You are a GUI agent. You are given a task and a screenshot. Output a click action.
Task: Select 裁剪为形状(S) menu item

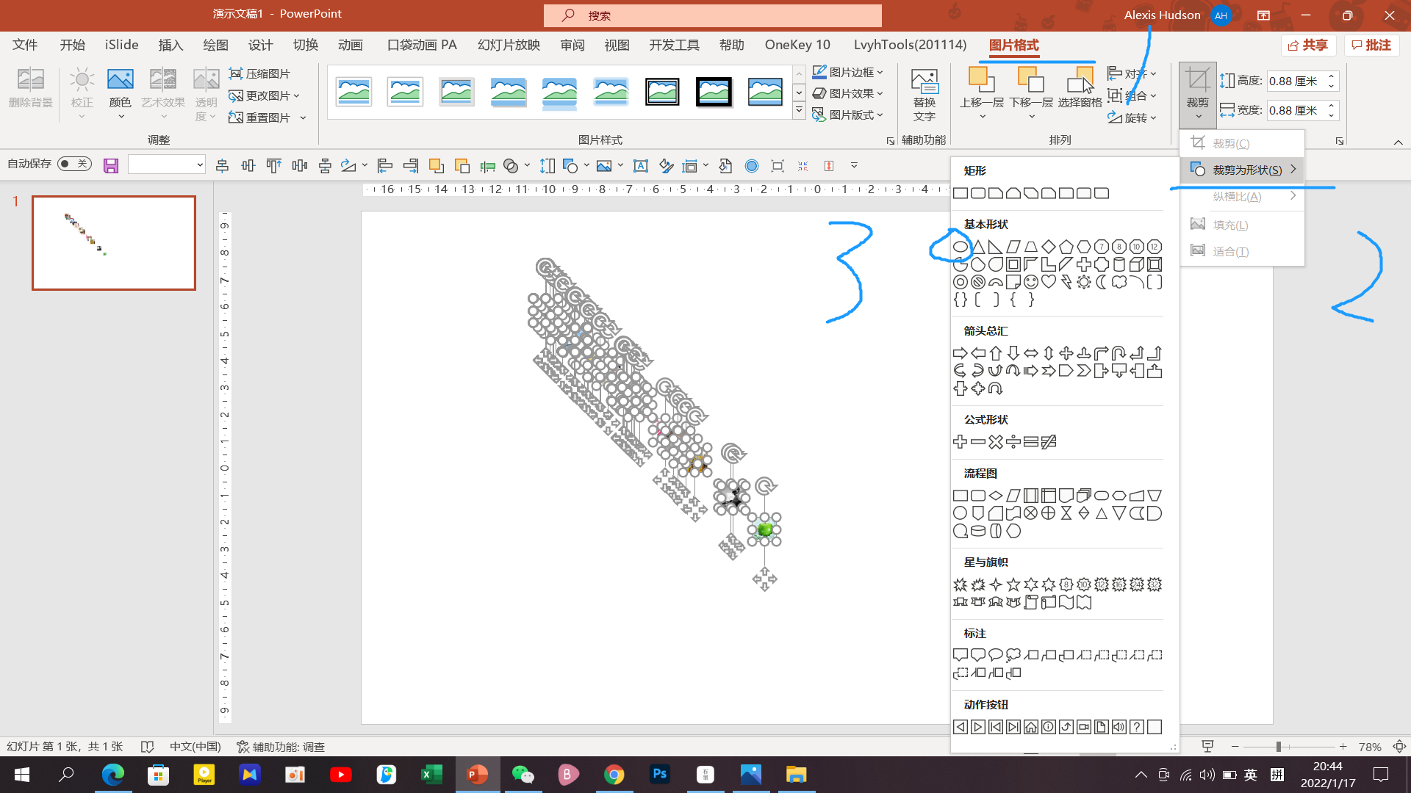pyautogui.click(x=1246, y=170)
